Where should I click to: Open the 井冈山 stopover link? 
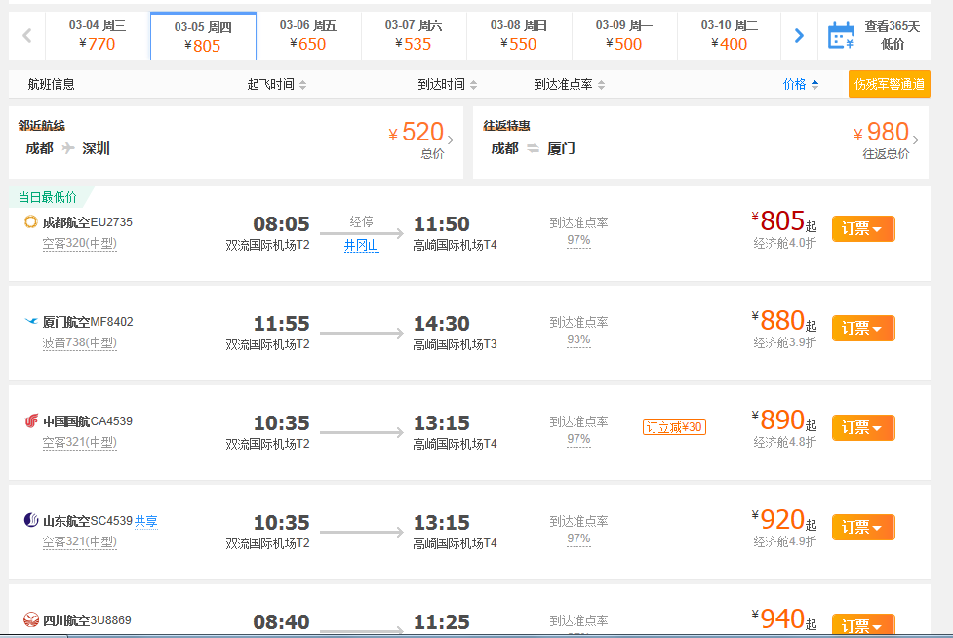361,246
